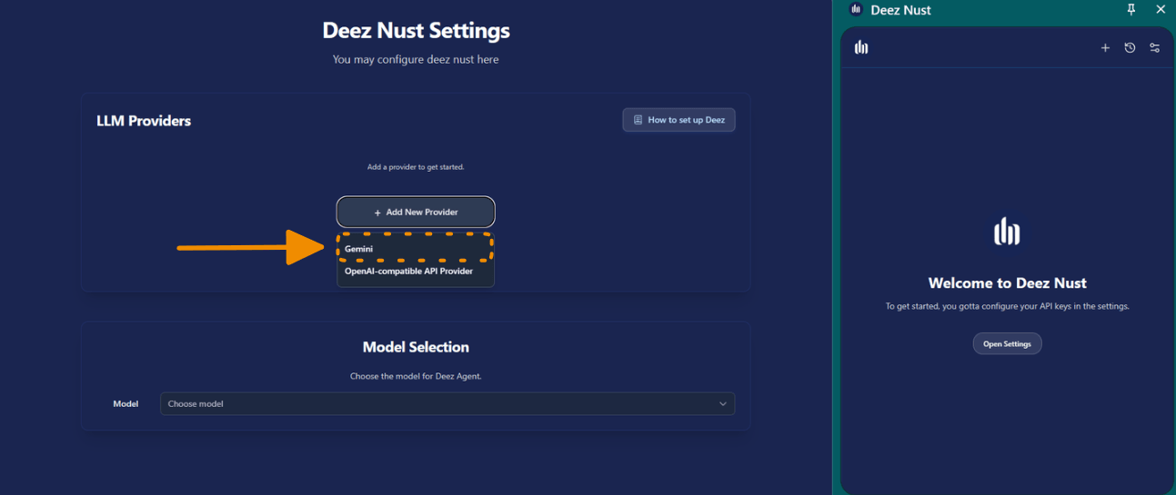This screenshot has height=495, width=1176.
Task: Click 'You may configure deez nust here' subtitle
Action: point(416,60)
